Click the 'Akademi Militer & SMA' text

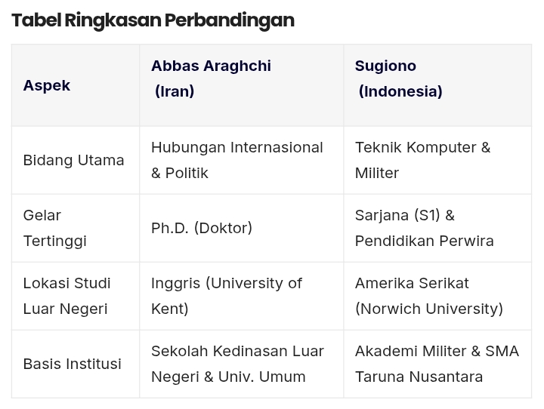[437, 351]
